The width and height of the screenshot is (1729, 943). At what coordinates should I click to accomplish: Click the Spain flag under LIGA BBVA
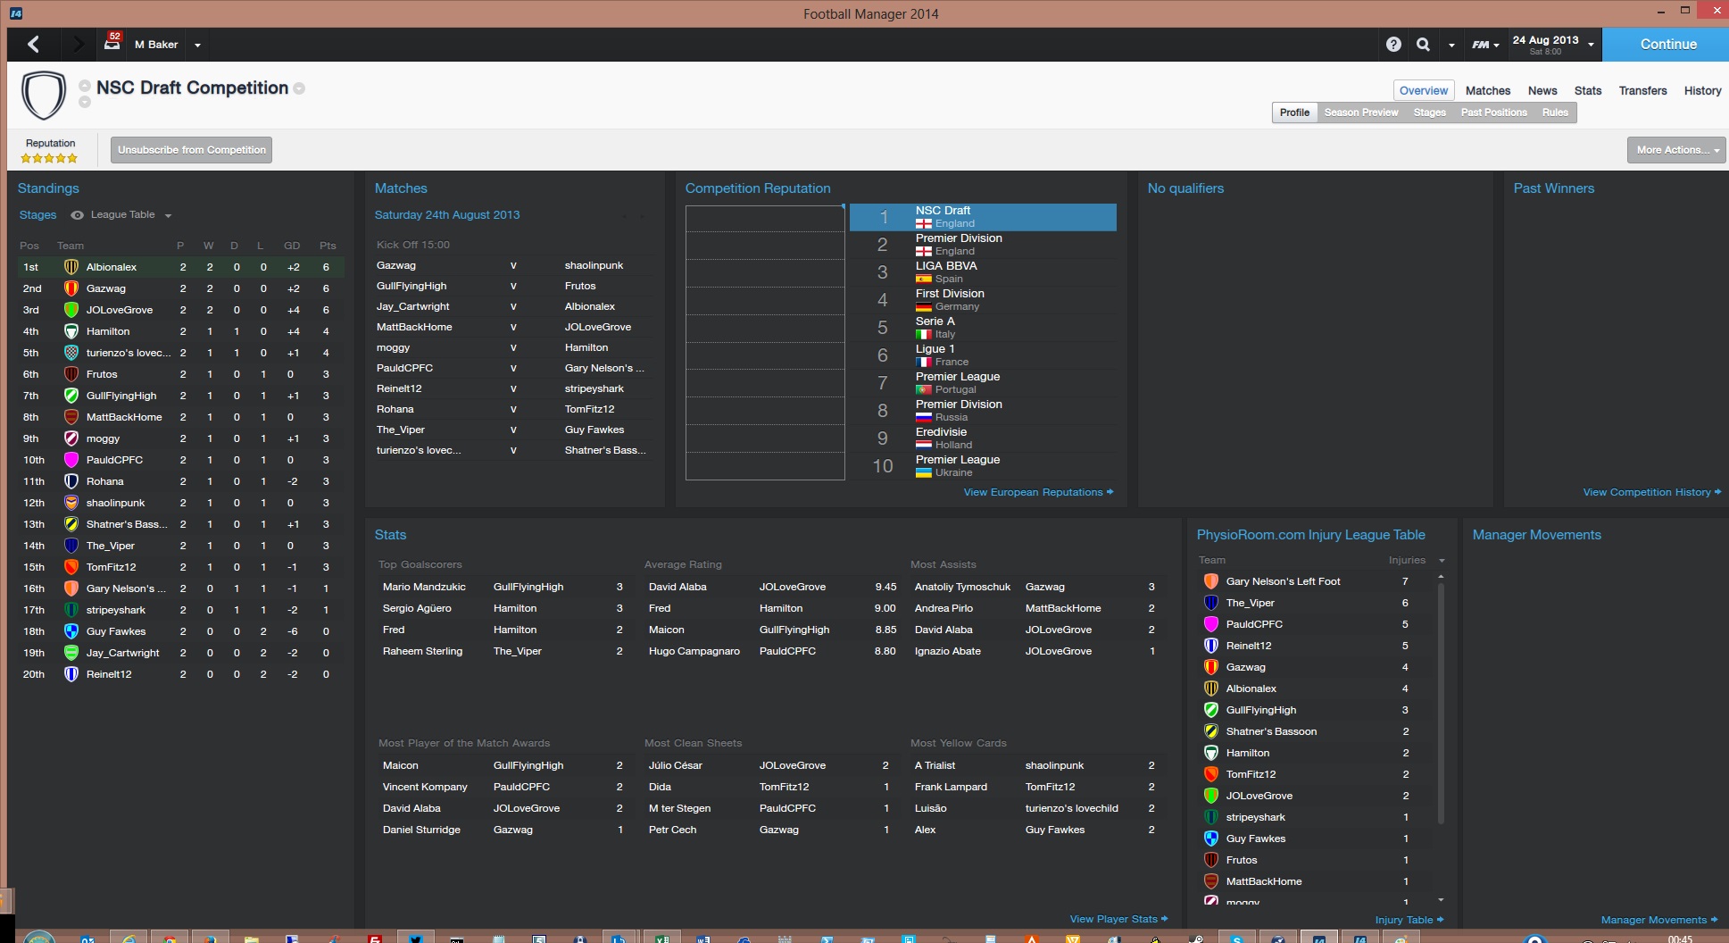(924, 280)
